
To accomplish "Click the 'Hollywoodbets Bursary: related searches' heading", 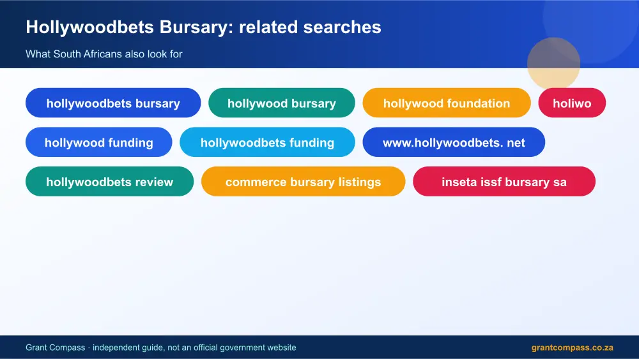I will click(x=203, y=27).
